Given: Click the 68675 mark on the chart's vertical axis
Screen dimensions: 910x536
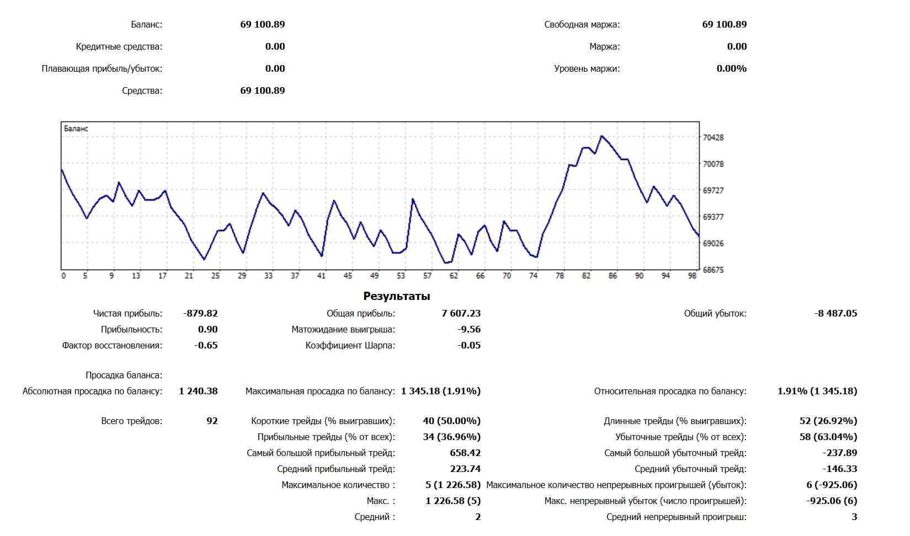Looking at the screenshot, I should click(x=713, y=270).
